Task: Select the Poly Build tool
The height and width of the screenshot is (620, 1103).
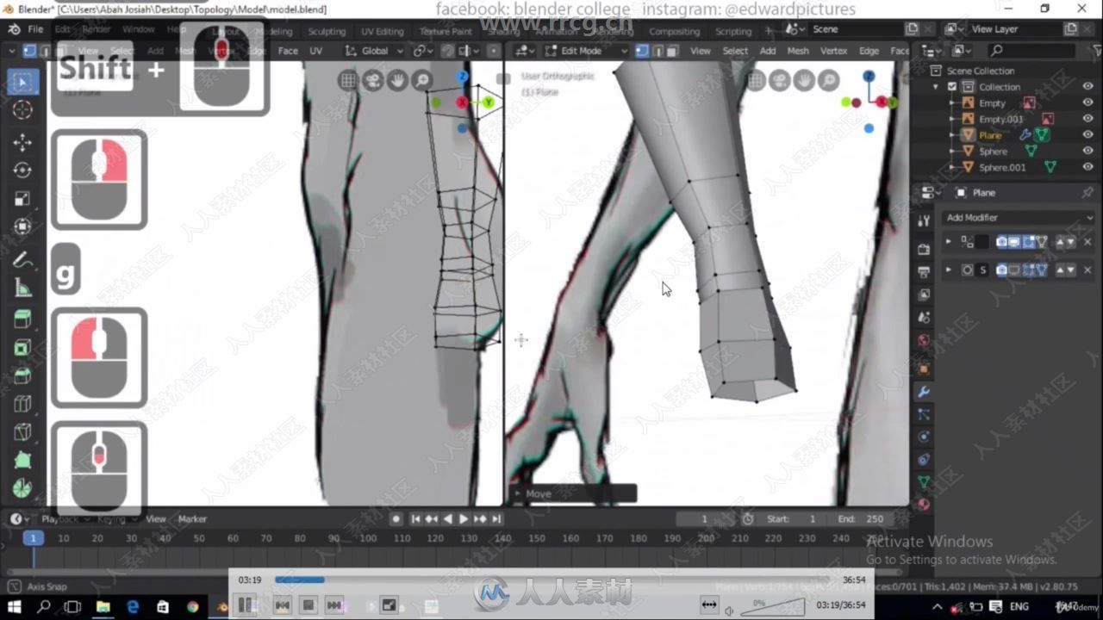Action: pos(22,461)
